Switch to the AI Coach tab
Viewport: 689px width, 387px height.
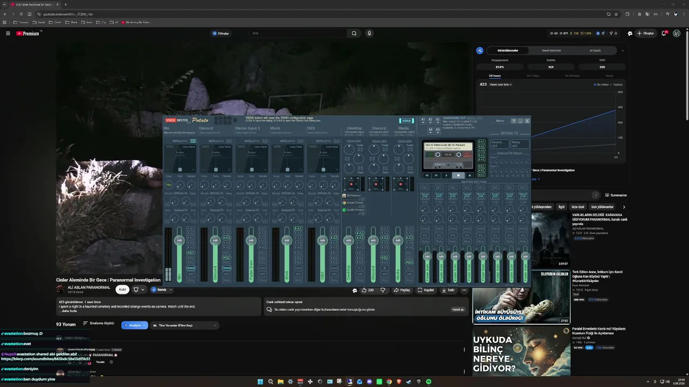595,51
